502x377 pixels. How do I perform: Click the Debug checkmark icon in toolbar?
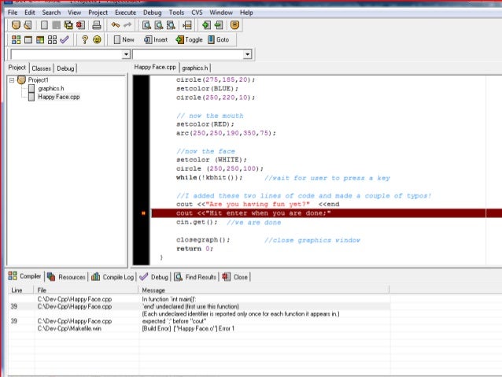(x=65, y=39)
